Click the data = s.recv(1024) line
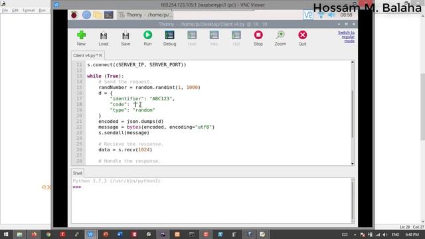425x239 pixels. click(126, 149)
